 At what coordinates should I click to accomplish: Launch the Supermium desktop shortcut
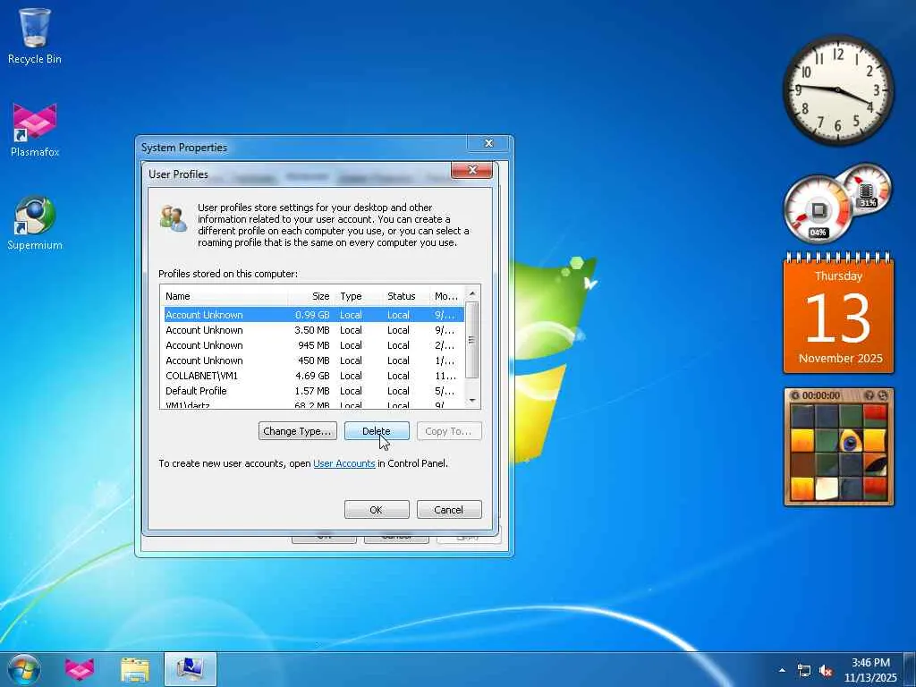click(x=35, y=223)
